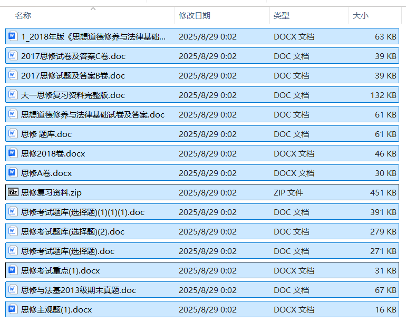Sort files by 修改日期 column header
406x332 pixels.
click(x=195, y=16)
